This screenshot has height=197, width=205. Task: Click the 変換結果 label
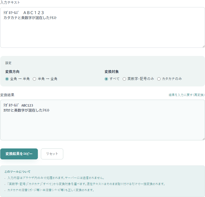click(x=7, y=95)
